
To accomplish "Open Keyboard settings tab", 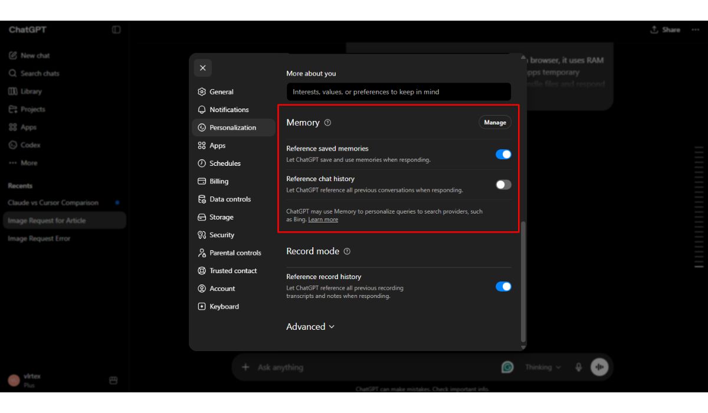I will (233, 307).
